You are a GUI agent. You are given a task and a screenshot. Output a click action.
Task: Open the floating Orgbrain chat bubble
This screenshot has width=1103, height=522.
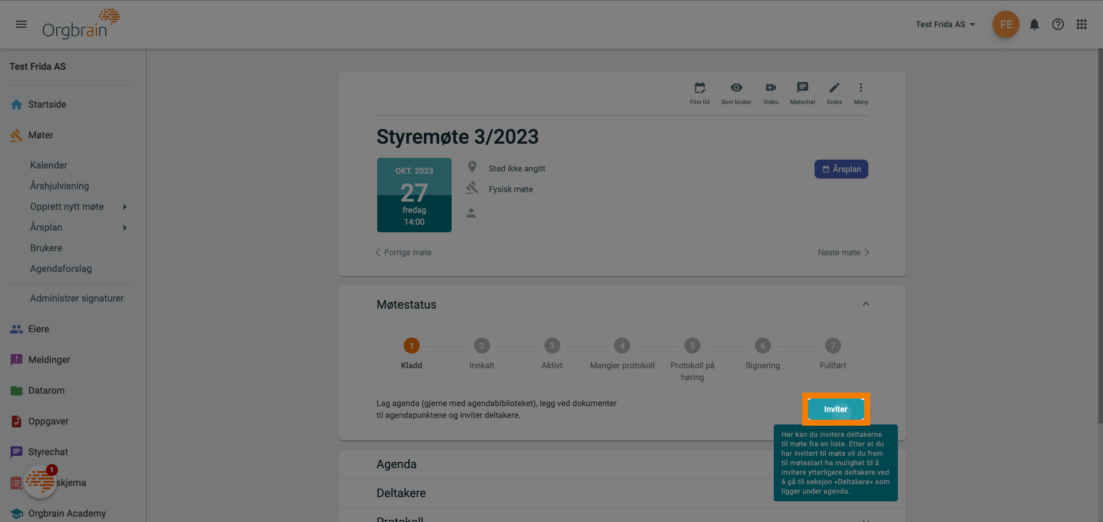[x=40, y=481]
